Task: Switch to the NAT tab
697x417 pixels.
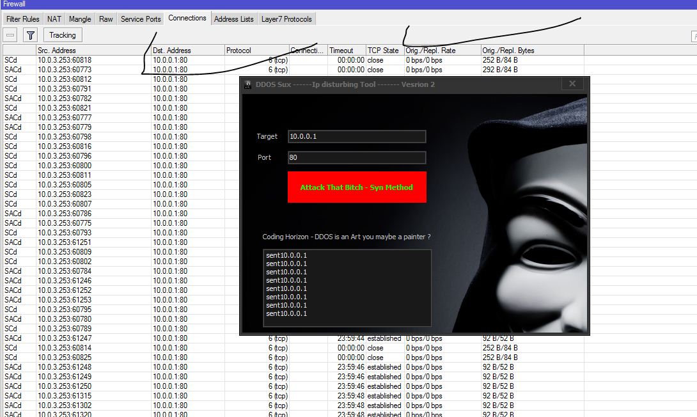Action: [x=54, y=19]
